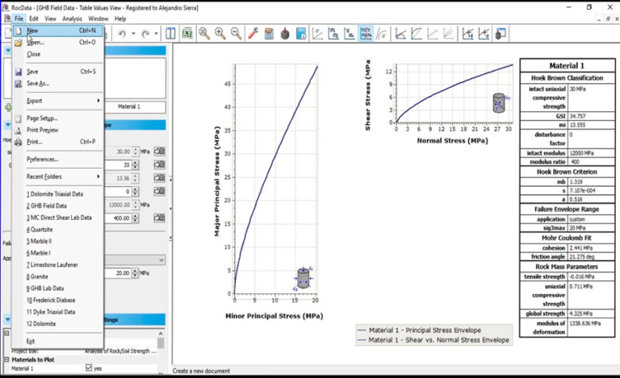Screen dimensions: 620x378
Task: Click the project settings list scrollbar
Action: point(161,351)
